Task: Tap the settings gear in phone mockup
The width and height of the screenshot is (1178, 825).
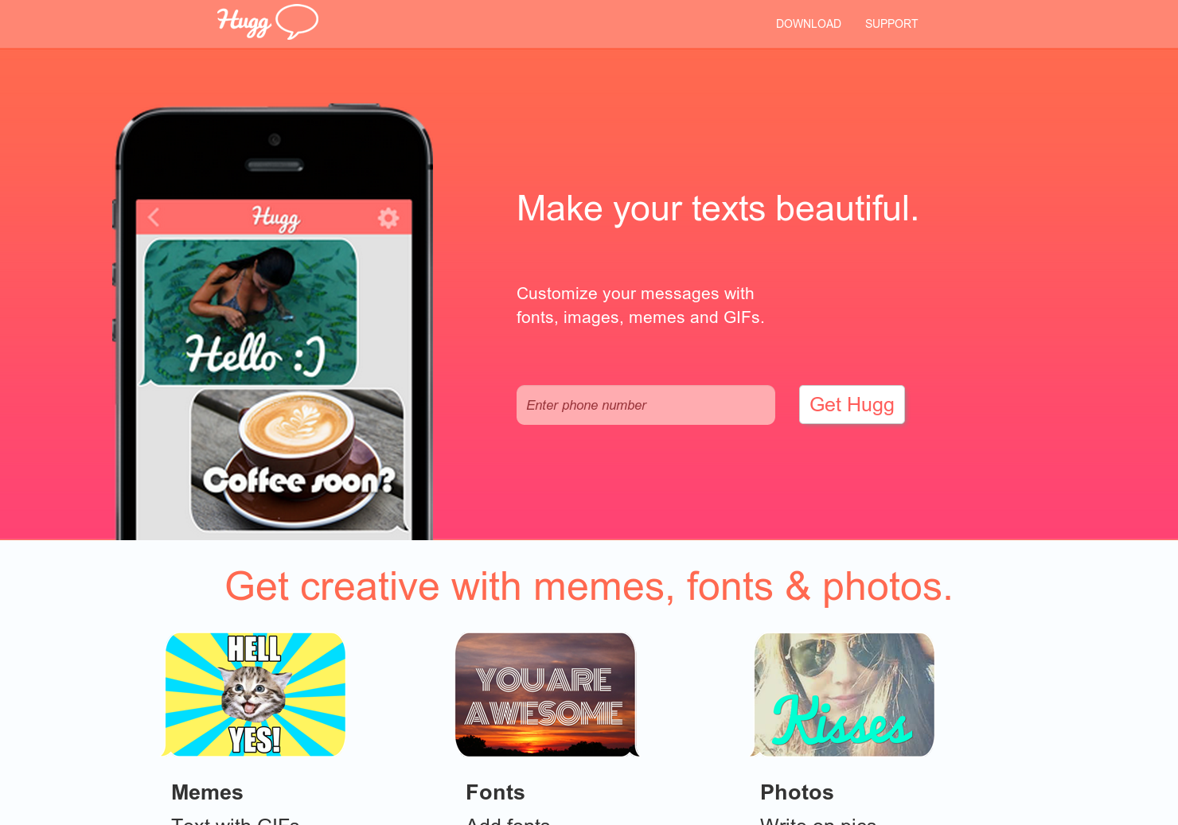Action: [388, 217]
